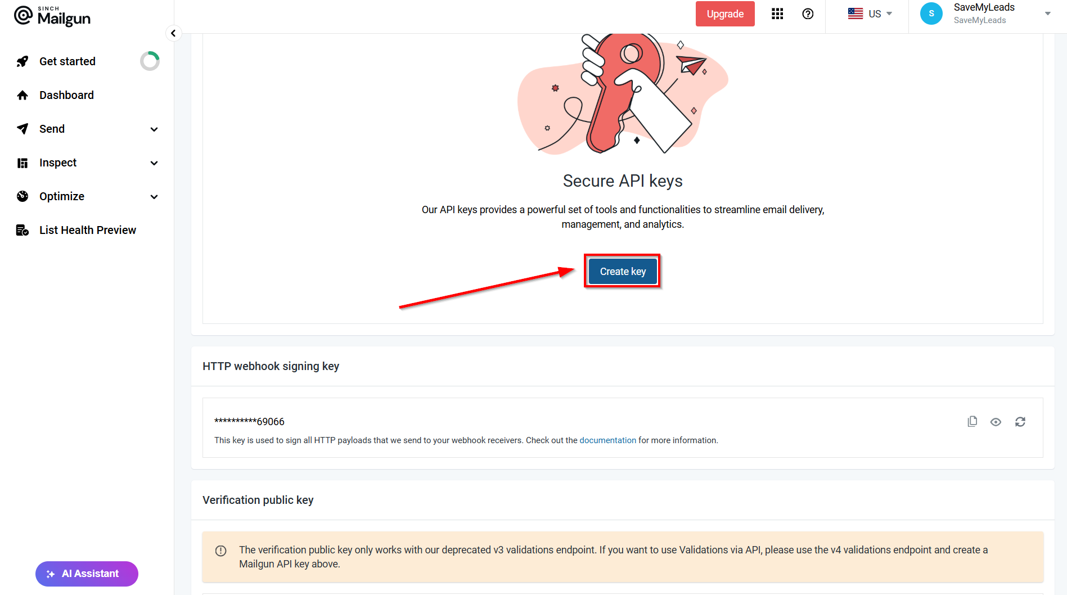Open the help question mark icon
Viewport: 1067px width, 595px height.
pyautogui.click(x=808, y=14)
